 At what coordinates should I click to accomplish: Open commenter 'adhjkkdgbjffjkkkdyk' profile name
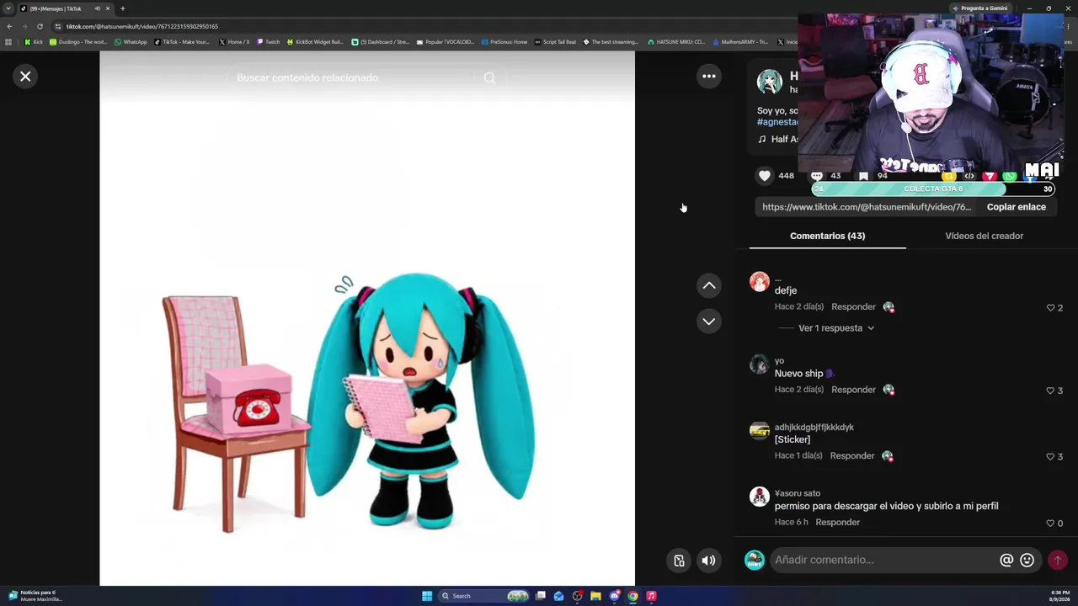click(814, 428)
